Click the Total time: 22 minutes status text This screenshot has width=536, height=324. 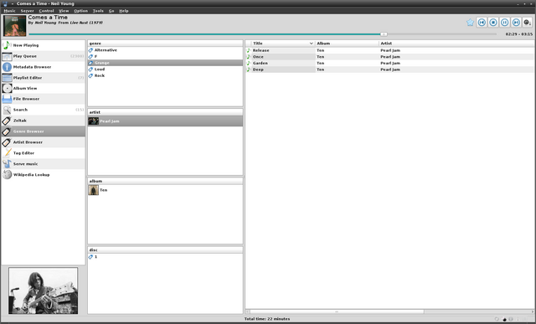(x=267, y=319)
